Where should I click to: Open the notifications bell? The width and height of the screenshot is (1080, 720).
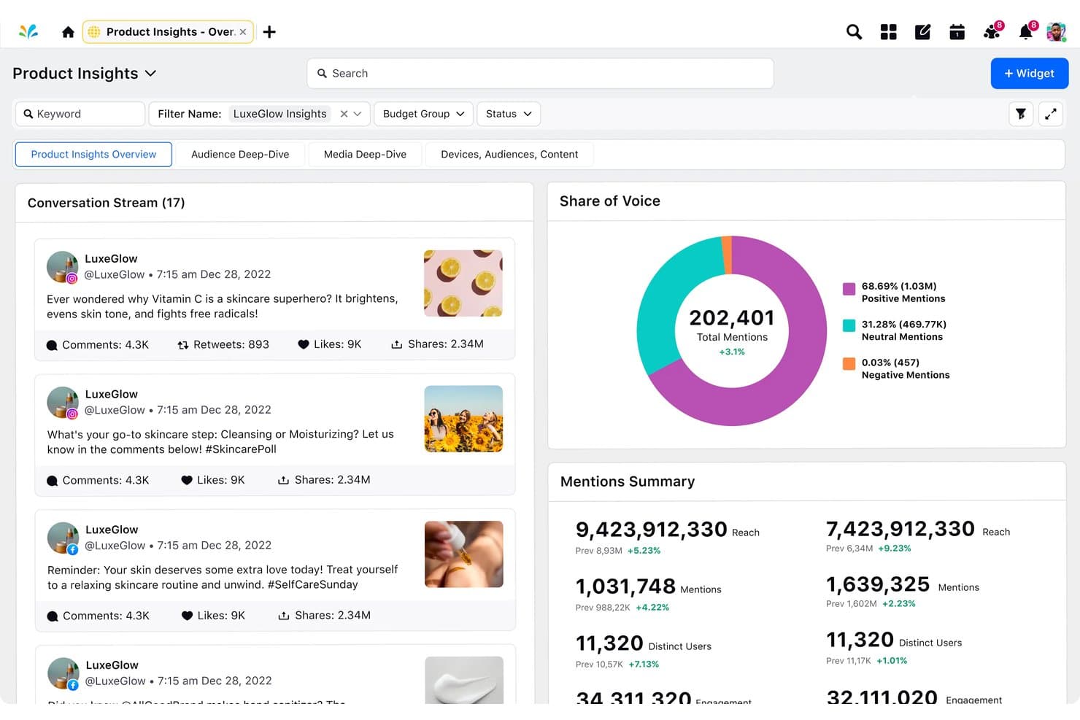click(x=1027, y=31)
